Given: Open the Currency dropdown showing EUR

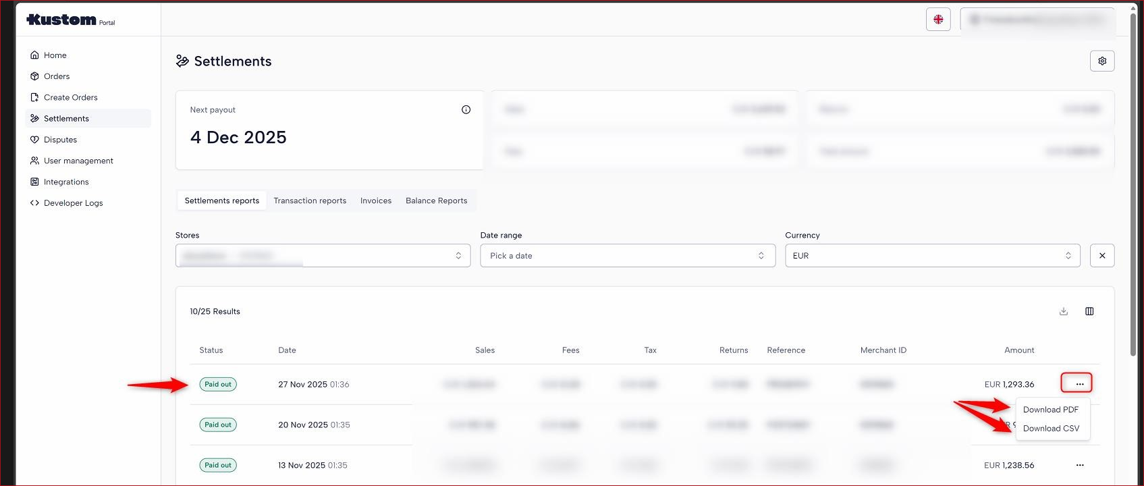Looking at the screenshot, I should coord(931,256).
